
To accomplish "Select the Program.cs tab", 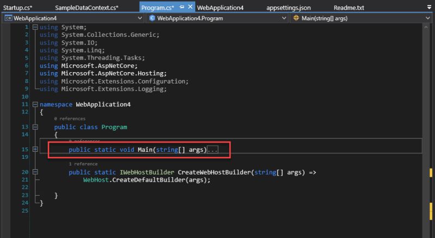I will pyautogui.click(x=158, y=8).
